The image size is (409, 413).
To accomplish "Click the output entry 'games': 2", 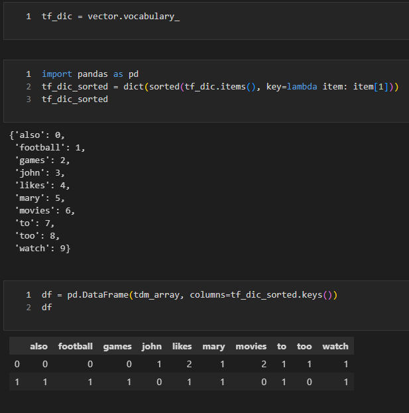I will pos(42,160).
